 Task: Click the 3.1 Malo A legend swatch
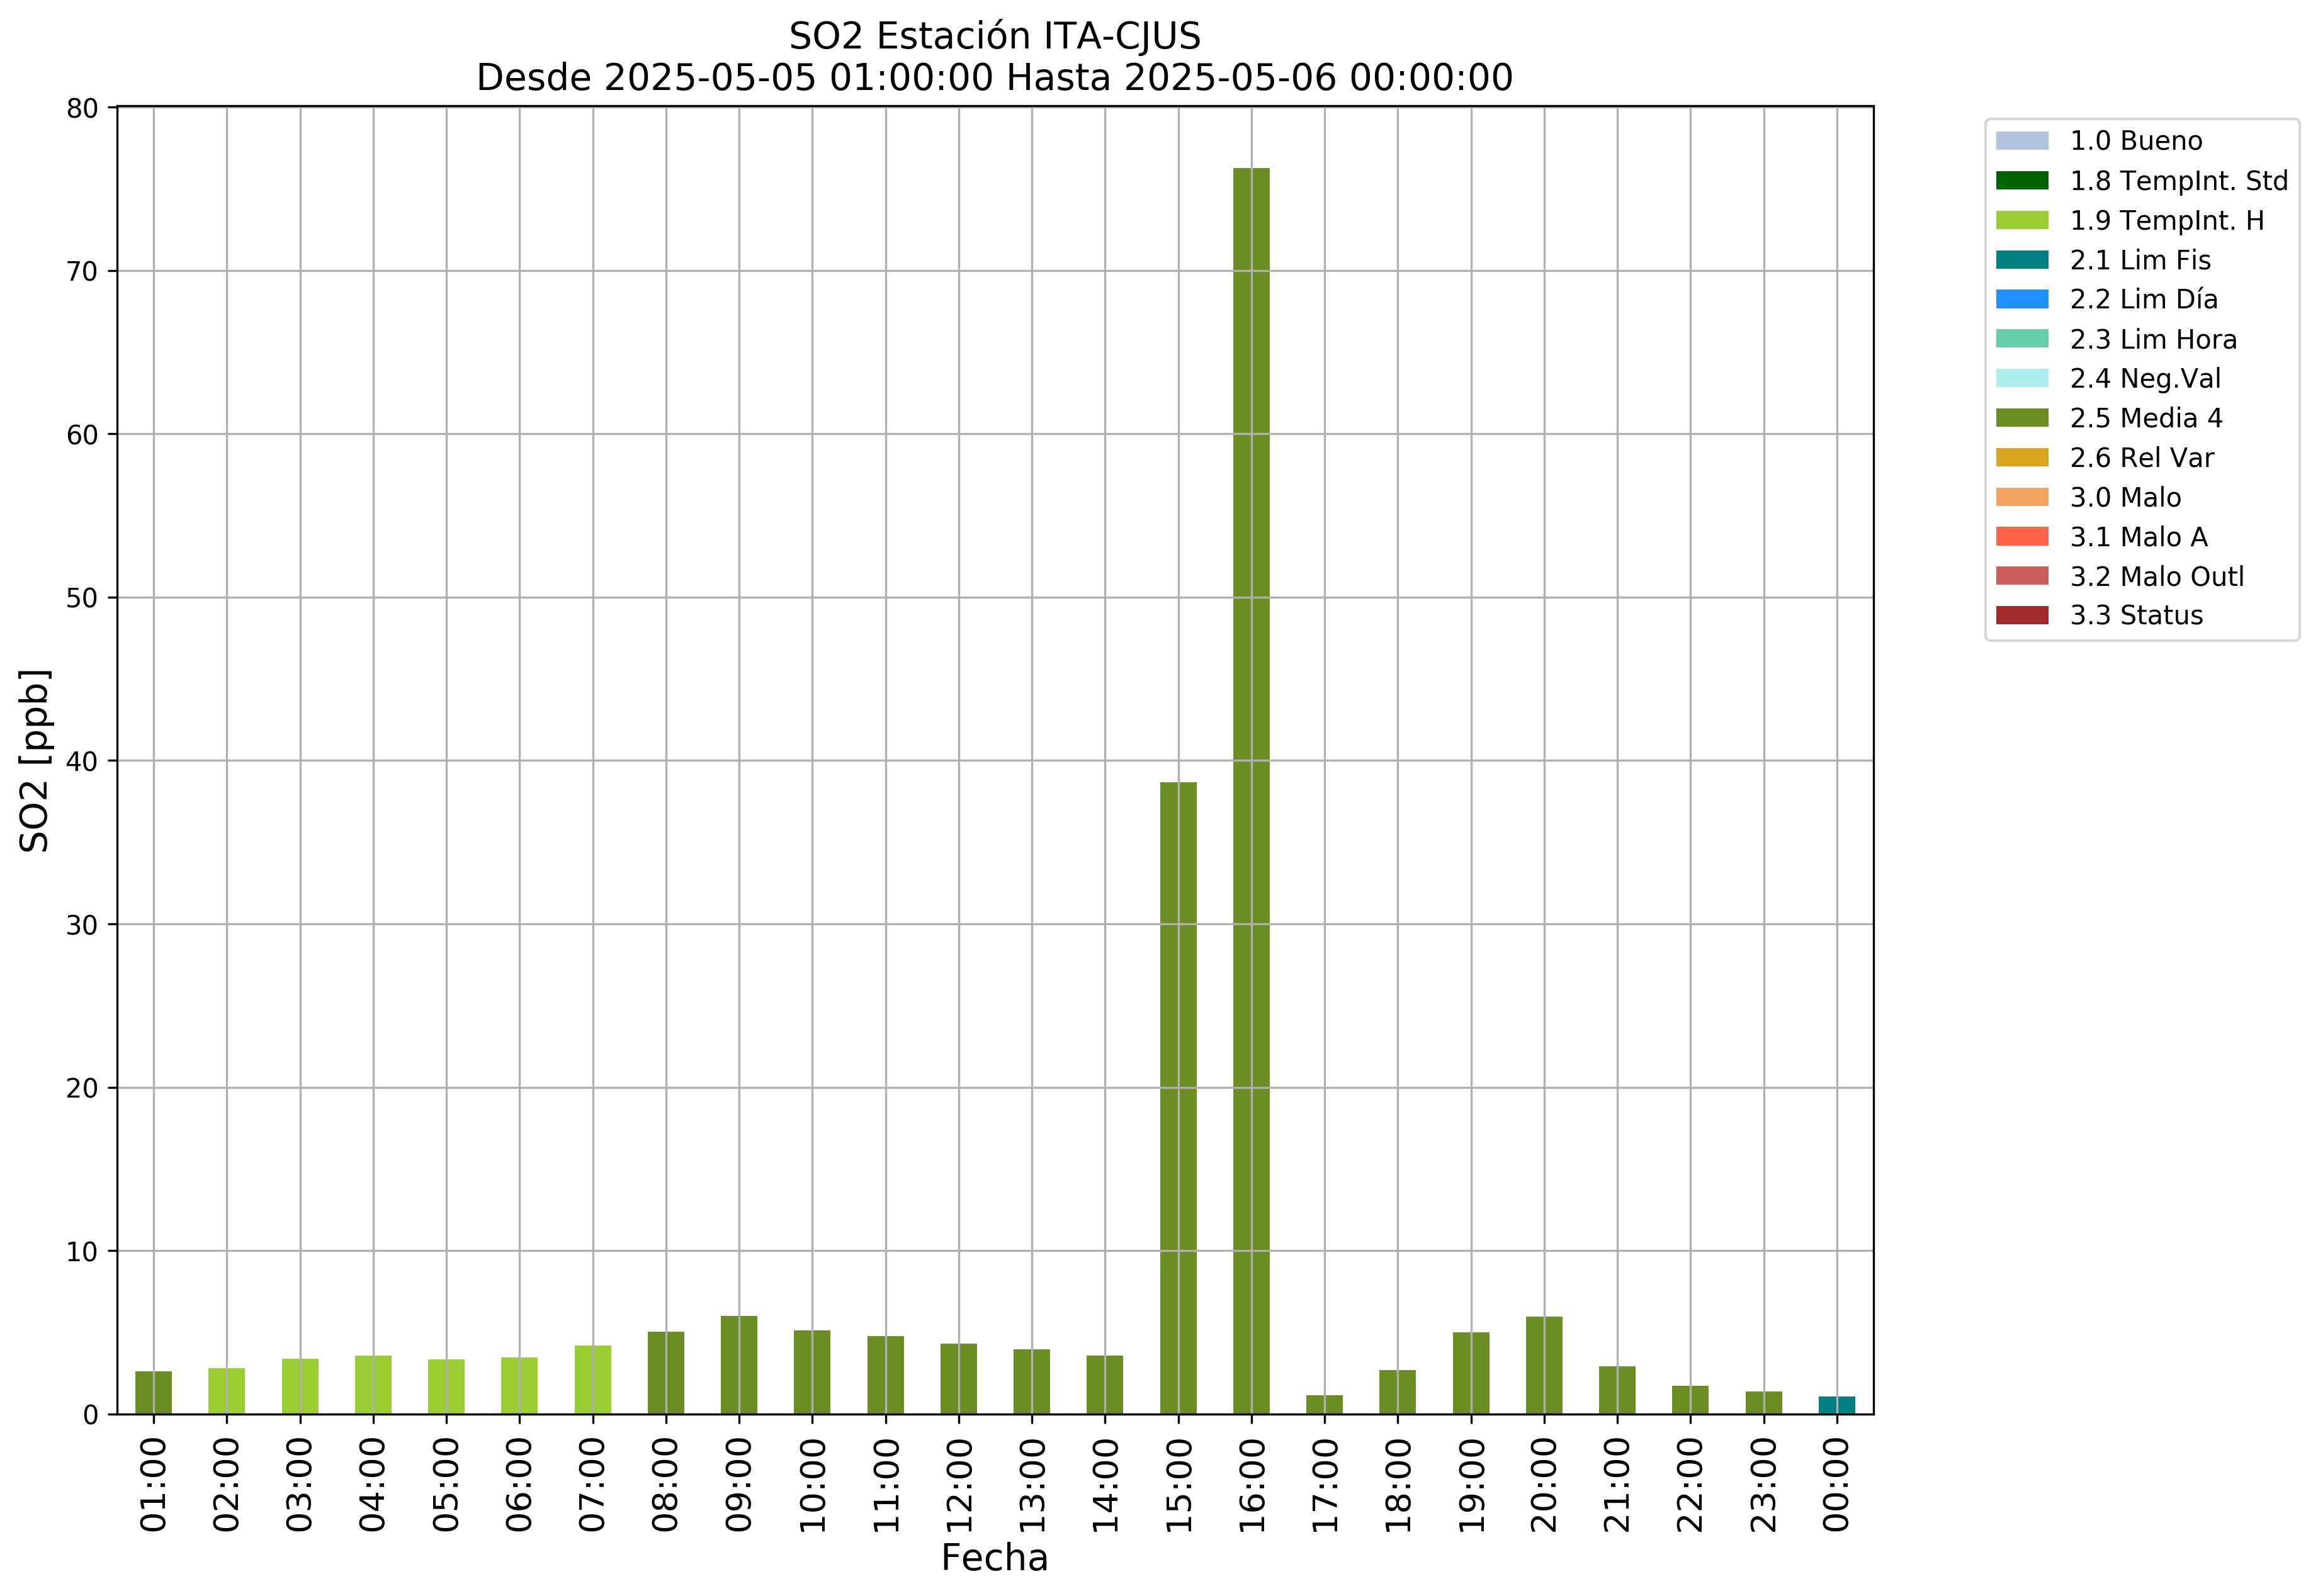[x=2021, y=537]
